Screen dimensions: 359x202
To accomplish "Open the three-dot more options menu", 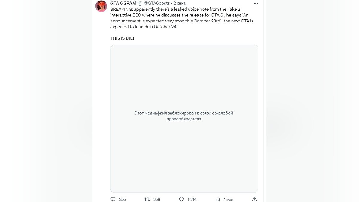I will (x=256, y=3).
